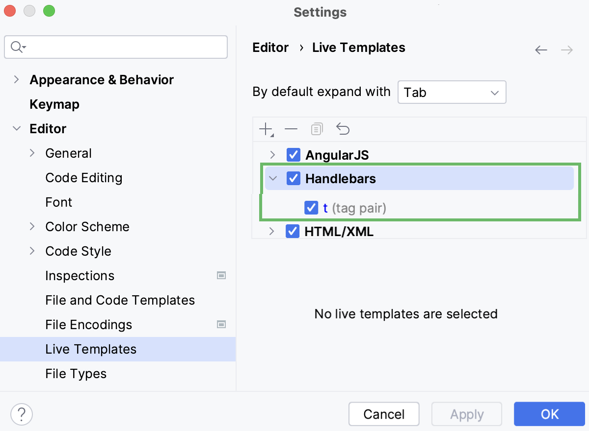
Task: Disable the AngularJS template group
Action: coord(293,155)
